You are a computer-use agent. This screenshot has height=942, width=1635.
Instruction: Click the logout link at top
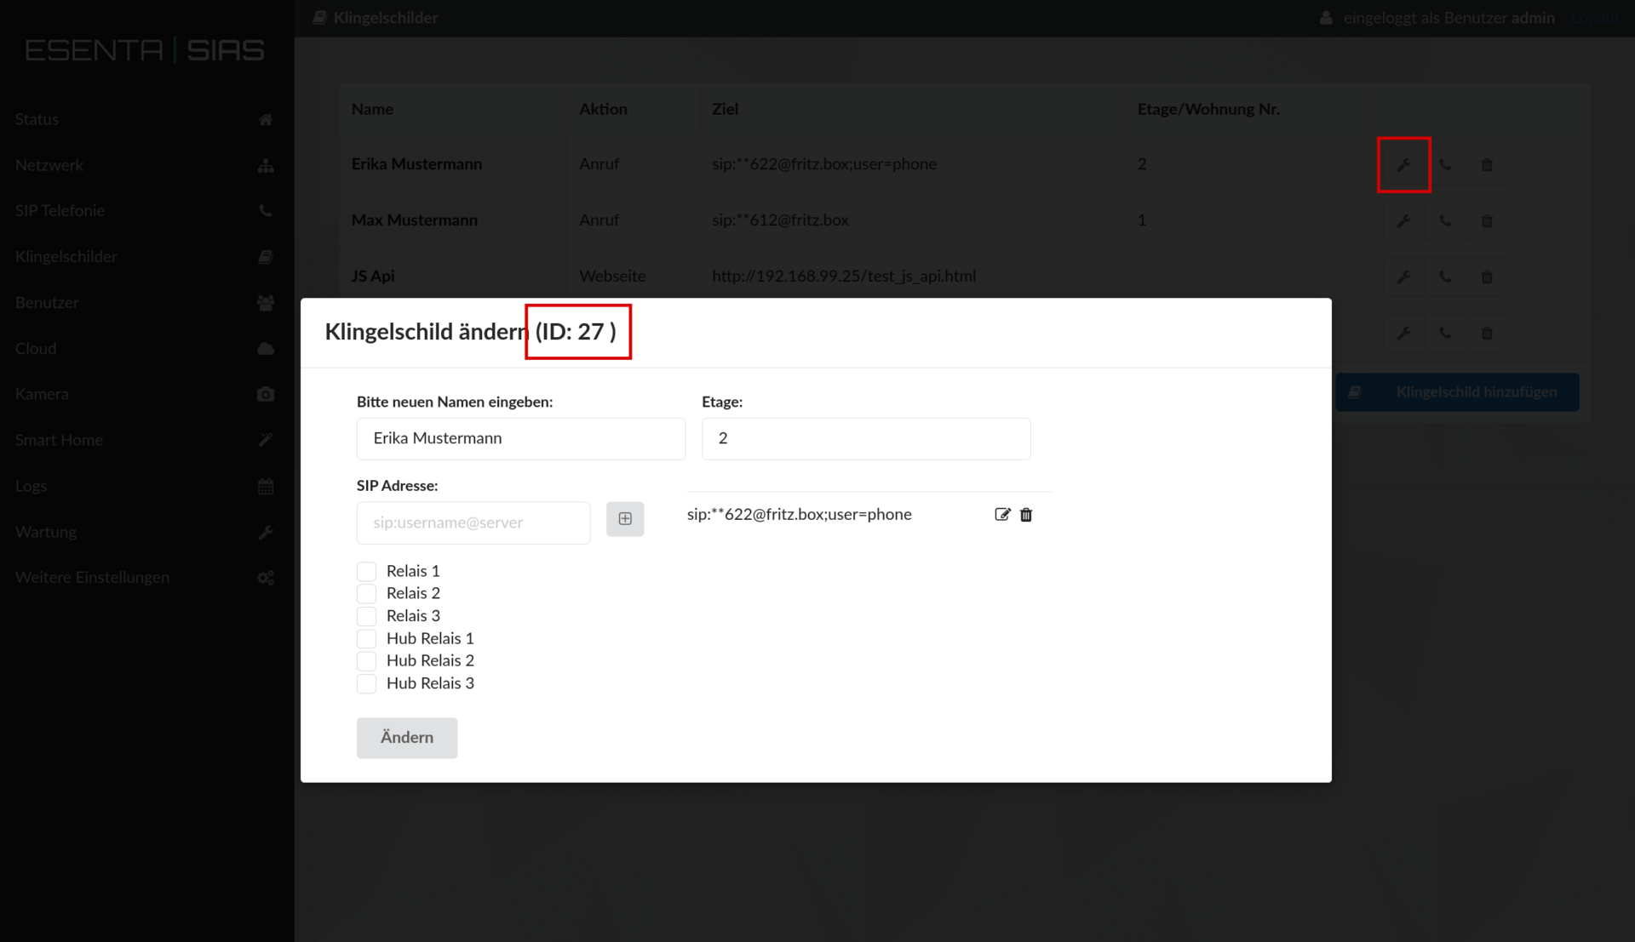pyautogui.click(x=1596, y=18)
